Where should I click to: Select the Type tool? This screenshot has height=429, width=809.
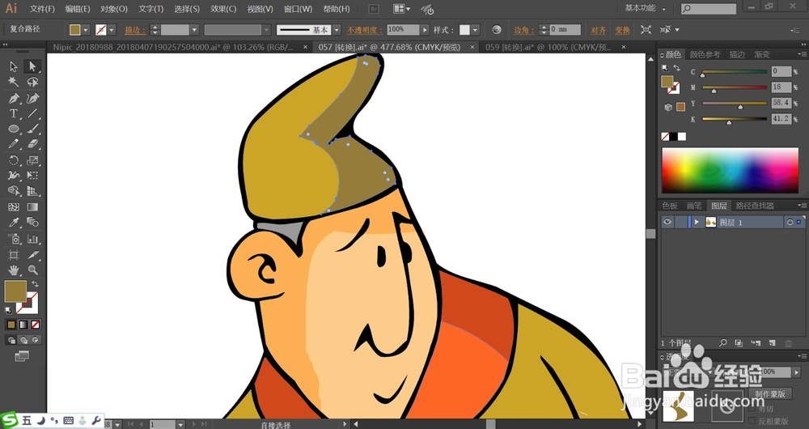14,113
